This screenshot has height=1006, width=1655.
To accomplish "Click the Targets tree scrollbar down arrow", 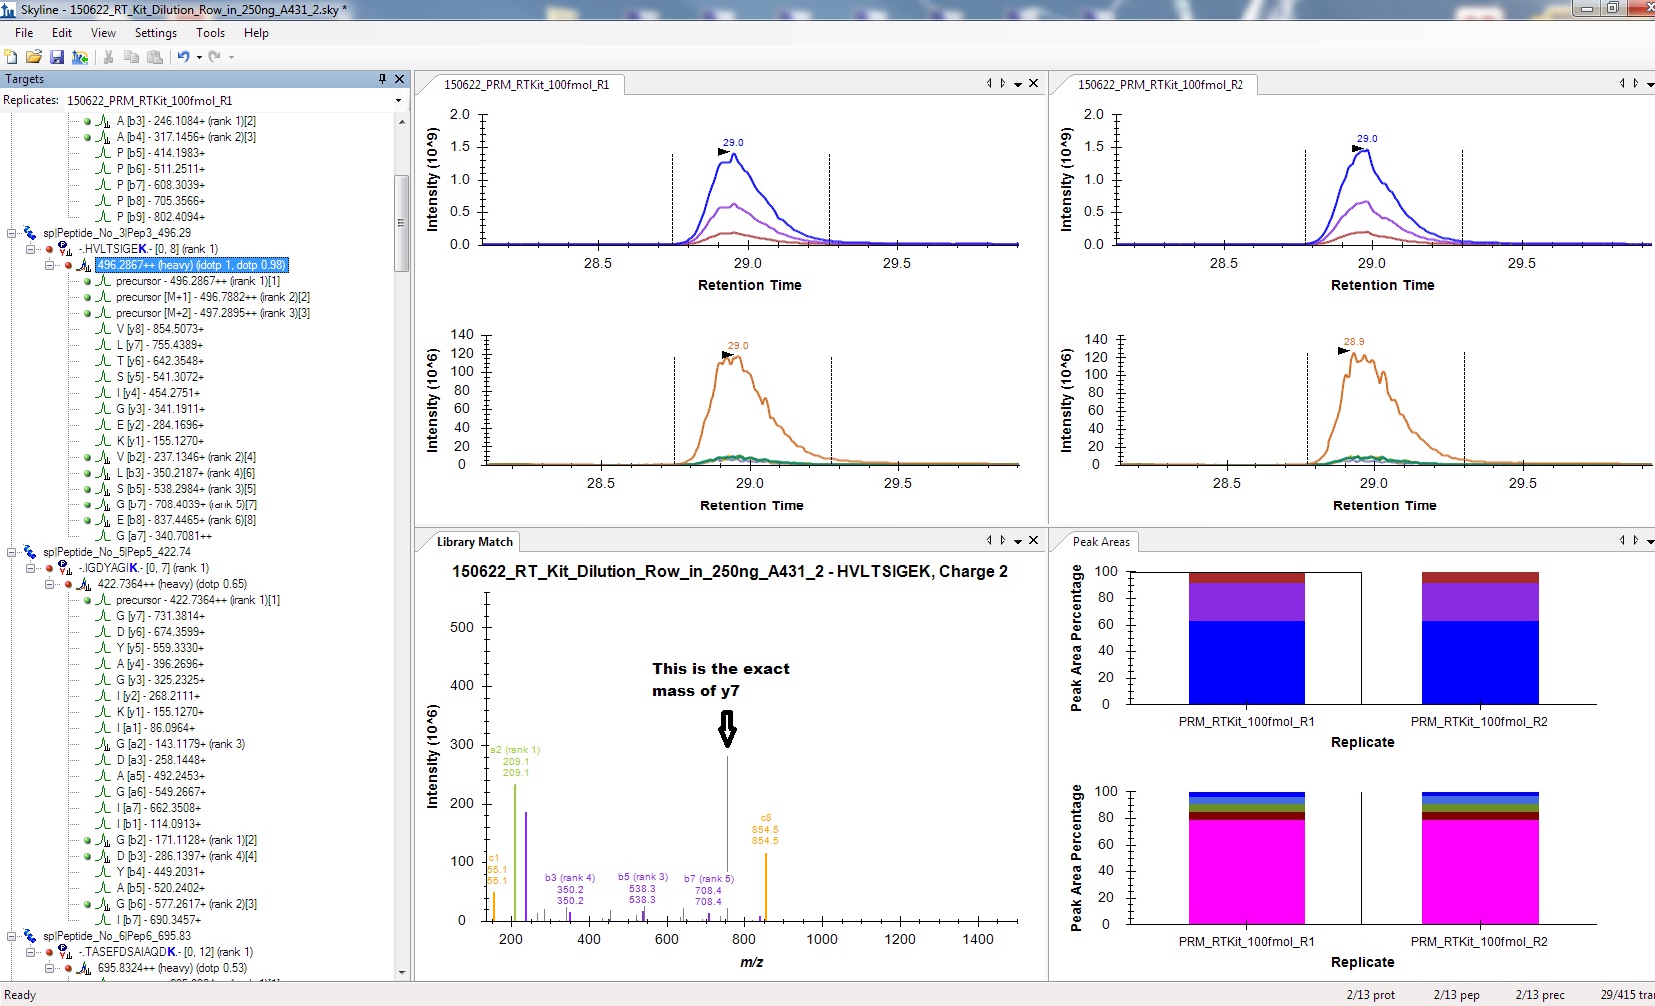I will click(x=402, y=972).
